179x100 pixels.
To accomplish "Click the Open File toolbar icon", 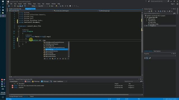I will pyautogui.click(x=18, y=6).
